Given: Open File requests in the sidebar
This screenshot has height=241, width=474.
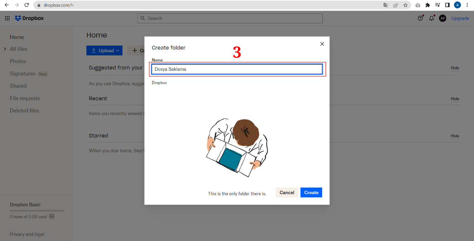Looking at the screenshot, I should coord(25,98).
